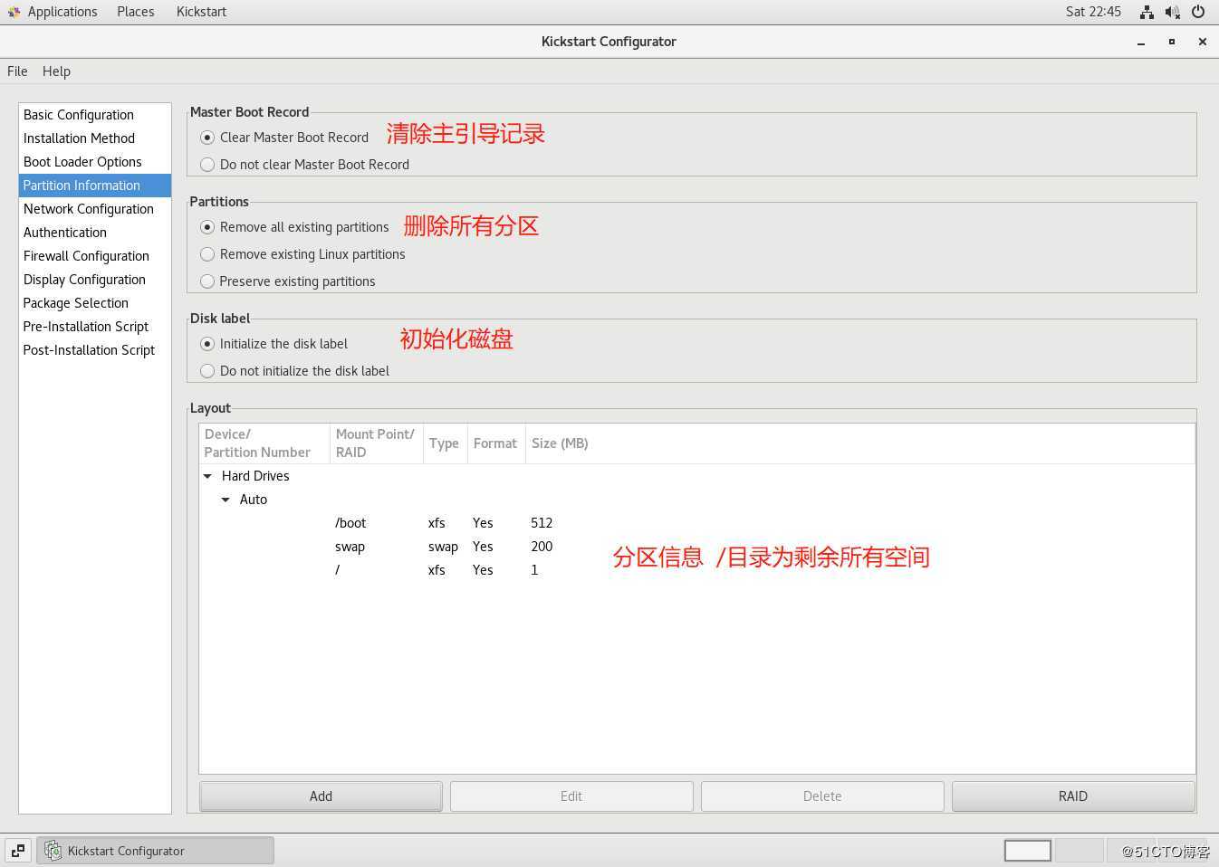
Task: Click the volume speaker icon in top bar
Action: pos(1172,12)
